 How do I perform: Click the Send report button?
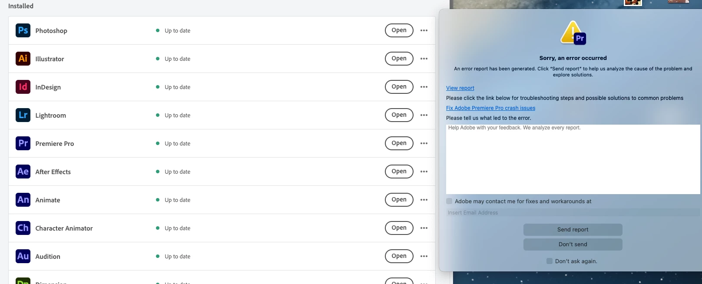click(x=573, y=230)
